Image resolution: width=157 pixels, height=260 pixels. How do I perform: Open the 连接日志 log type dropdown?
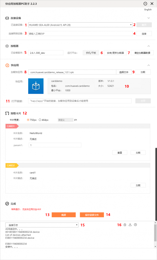click(x=42, y=225)
